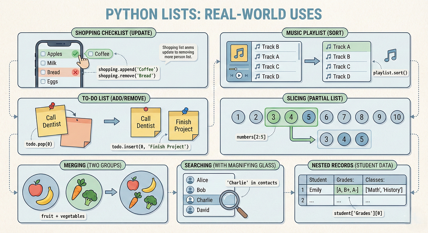Click Bob's avatar icon
The height and width of the screenshot is (233, 428).
[x=190, y=190]
